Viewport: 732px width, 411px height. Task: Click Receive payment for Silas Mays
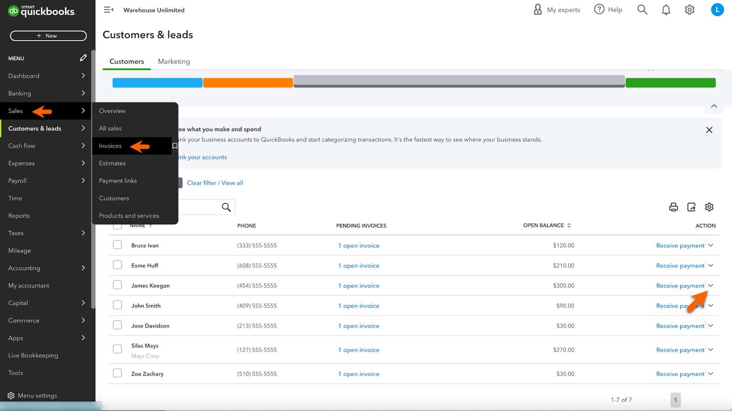tap(680, 350)
